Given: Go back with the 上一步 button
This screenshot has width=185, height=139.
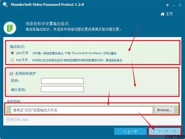Looking at the screenshot, I should tap(130, 131).
